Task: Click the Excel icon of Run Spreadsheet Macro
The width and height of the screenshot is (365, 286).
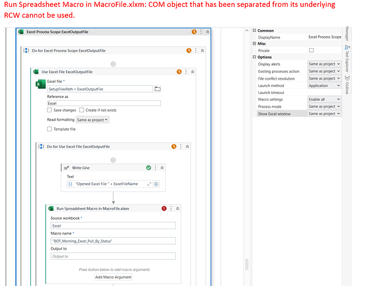Action: click(x=51, y=209)
